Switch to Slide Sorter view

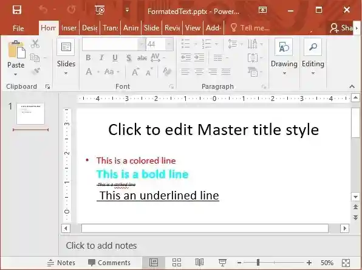click(177, 263)
